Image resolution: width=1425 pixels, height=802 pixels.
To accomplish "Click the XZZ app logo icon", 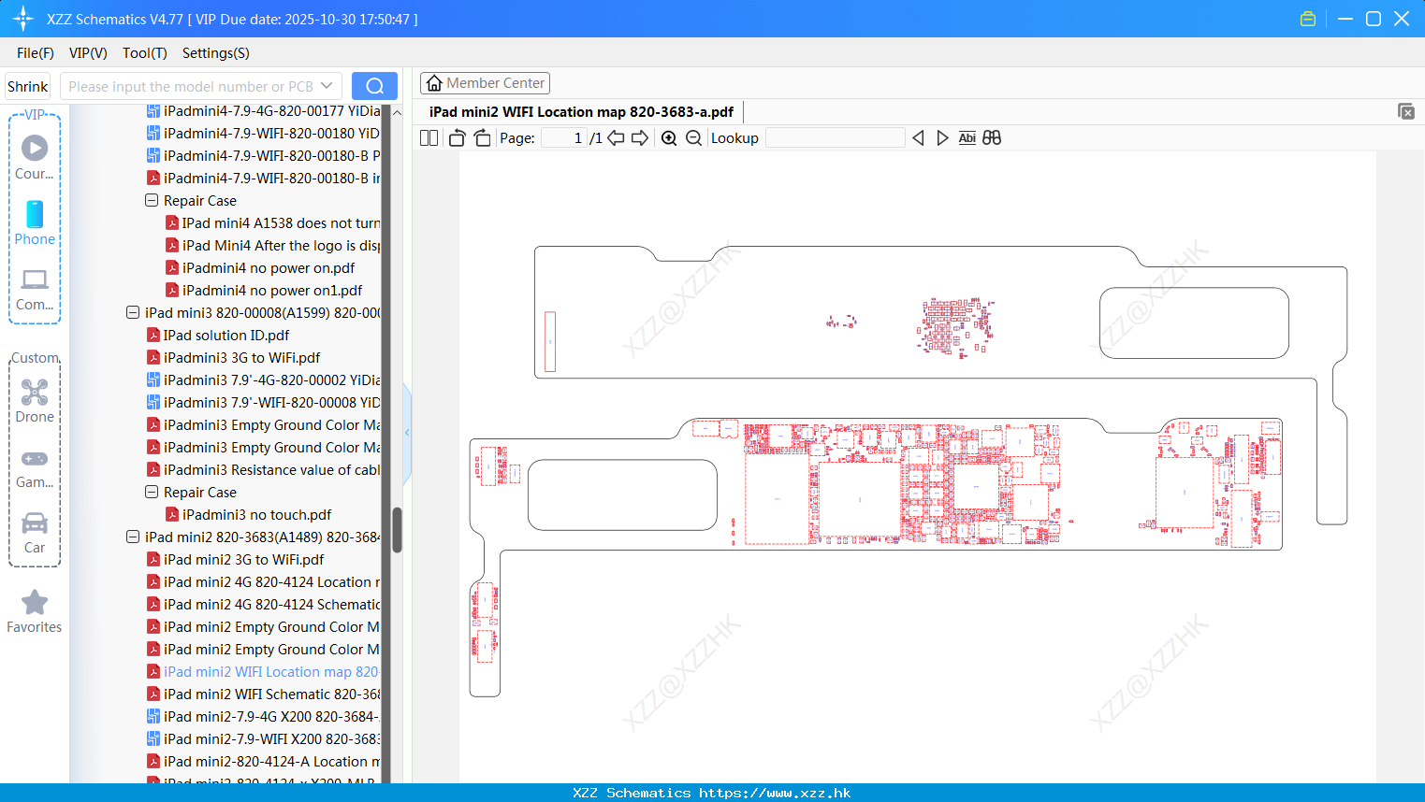I will 23,19.
